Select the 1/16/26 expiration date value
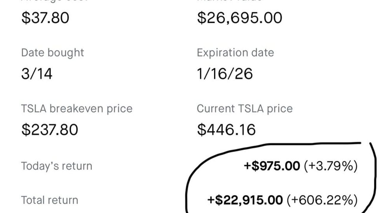 click(225, 73)
